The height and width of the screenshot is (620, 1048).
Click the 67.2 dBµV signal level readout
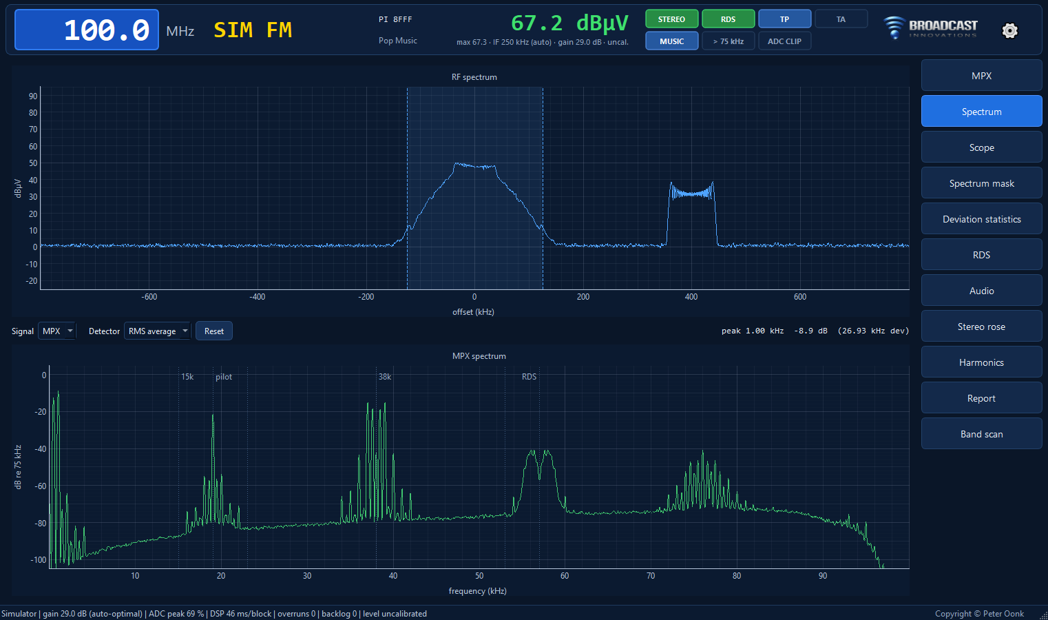point(569,23)
